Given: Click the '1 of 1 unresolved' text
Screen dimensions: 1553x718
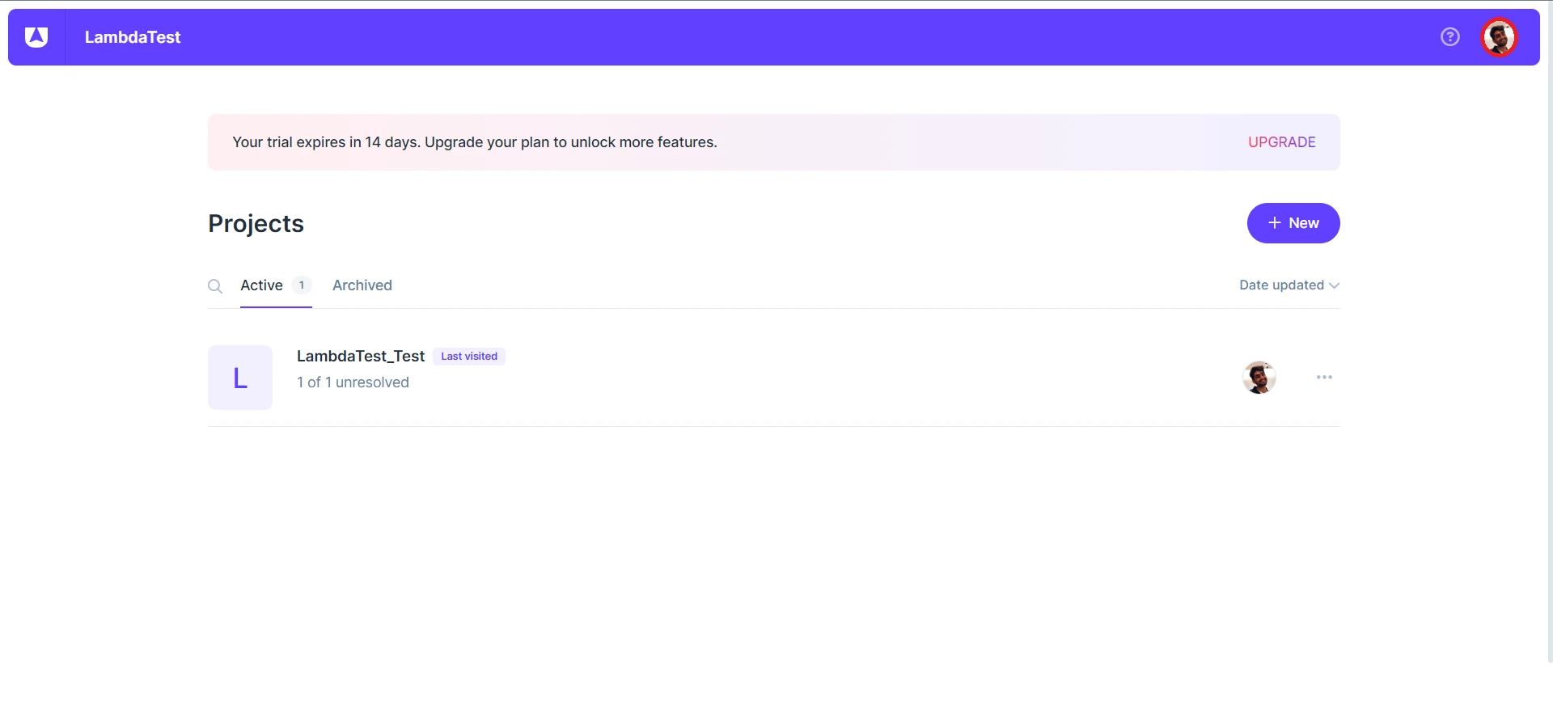Looking at the screenshot, I should coord(353,382).
